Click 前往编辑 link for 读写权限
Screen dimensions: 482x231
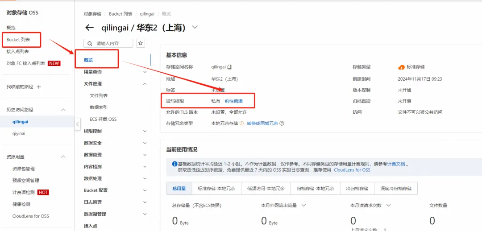coord(233,101)
